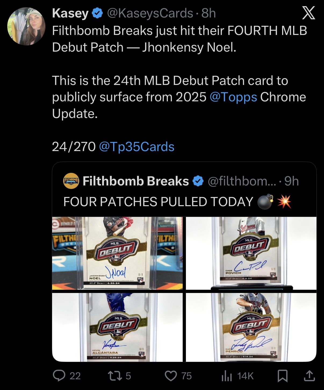Tap the X logo icon

tap(308, 13)
